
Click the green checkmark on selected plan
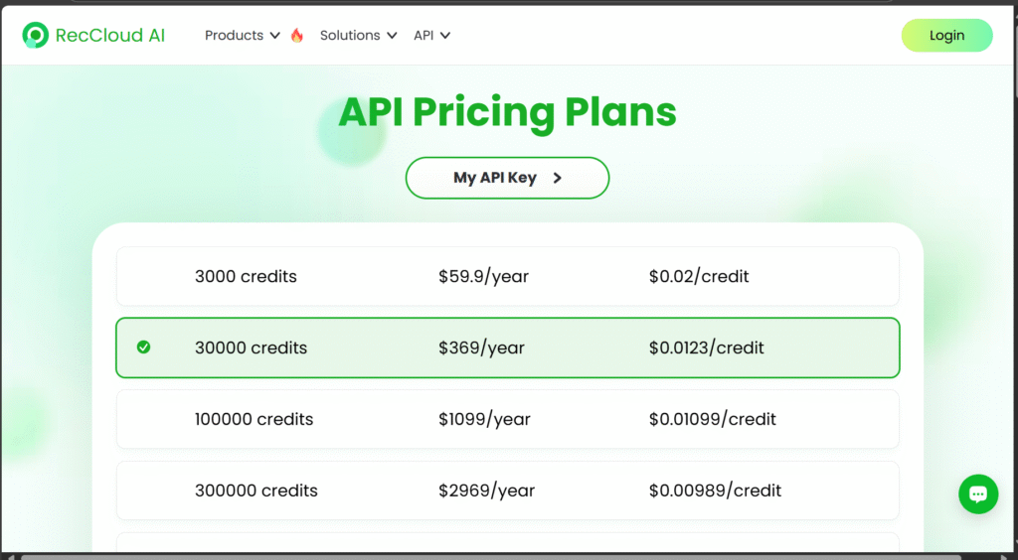pos(143,348)
